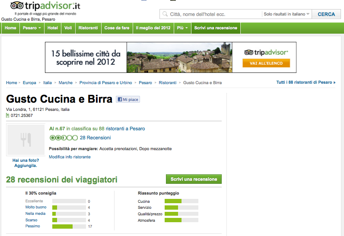Click the Qualità/prezzo score bar

pyautogui.click(x=182, y=214)
